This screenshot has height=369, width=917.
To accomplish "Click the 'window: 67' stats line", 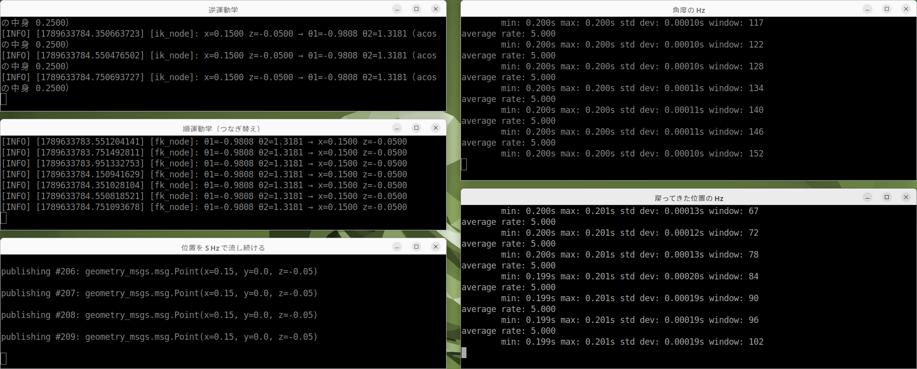I will coord(630,211).
